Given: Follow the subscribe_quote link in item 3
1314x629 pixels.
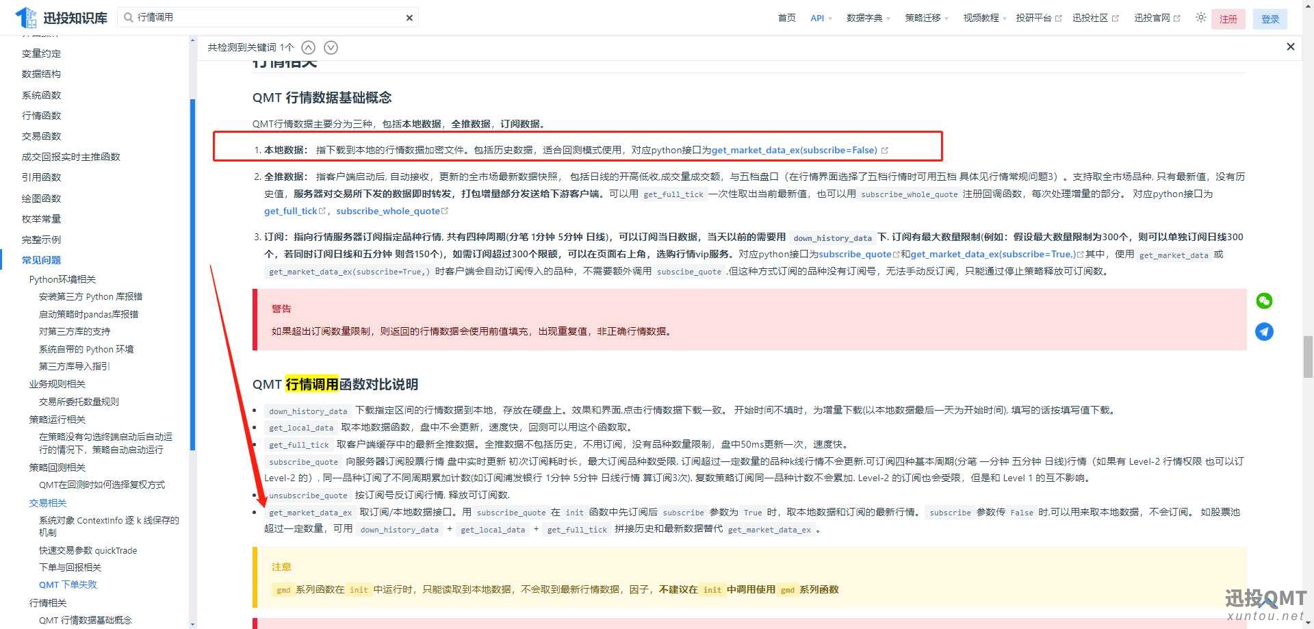Looking at the screenshot, I should point(860,254).
